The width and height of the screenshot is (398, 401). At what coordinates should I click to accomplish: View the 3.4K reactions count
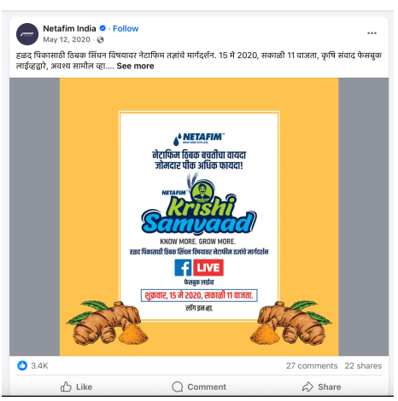[x=39, y=366]
